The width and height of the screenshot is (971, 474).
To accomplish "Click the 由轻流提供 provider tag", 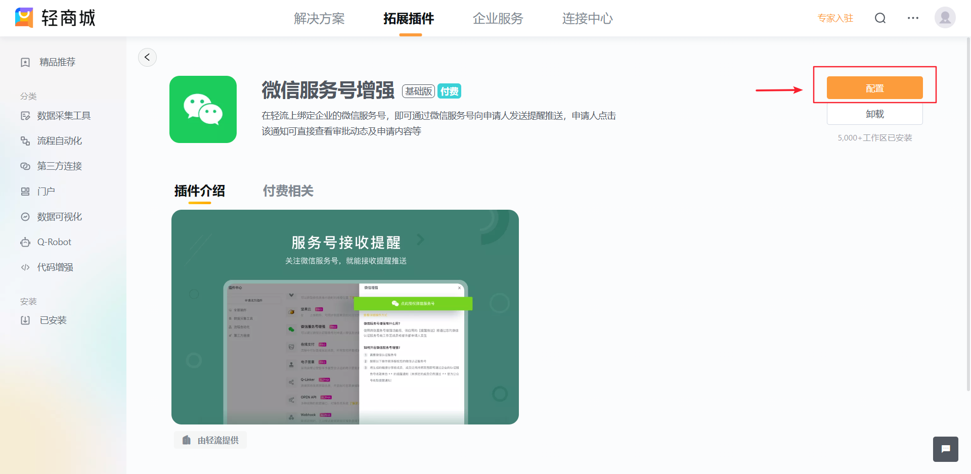I will pyautogui.click(x=210, y=440).
